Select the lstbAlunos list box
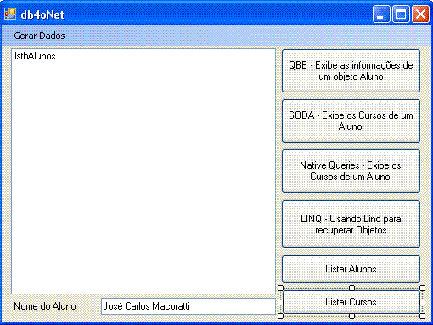This screenshot has width=433, height=325. (143, 171)
